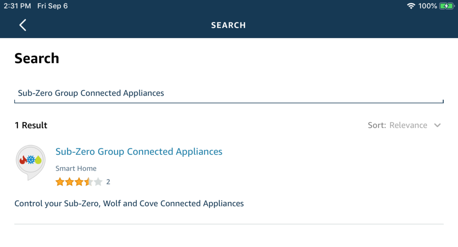Click the green droplet in skill logo

click(38, 160)
